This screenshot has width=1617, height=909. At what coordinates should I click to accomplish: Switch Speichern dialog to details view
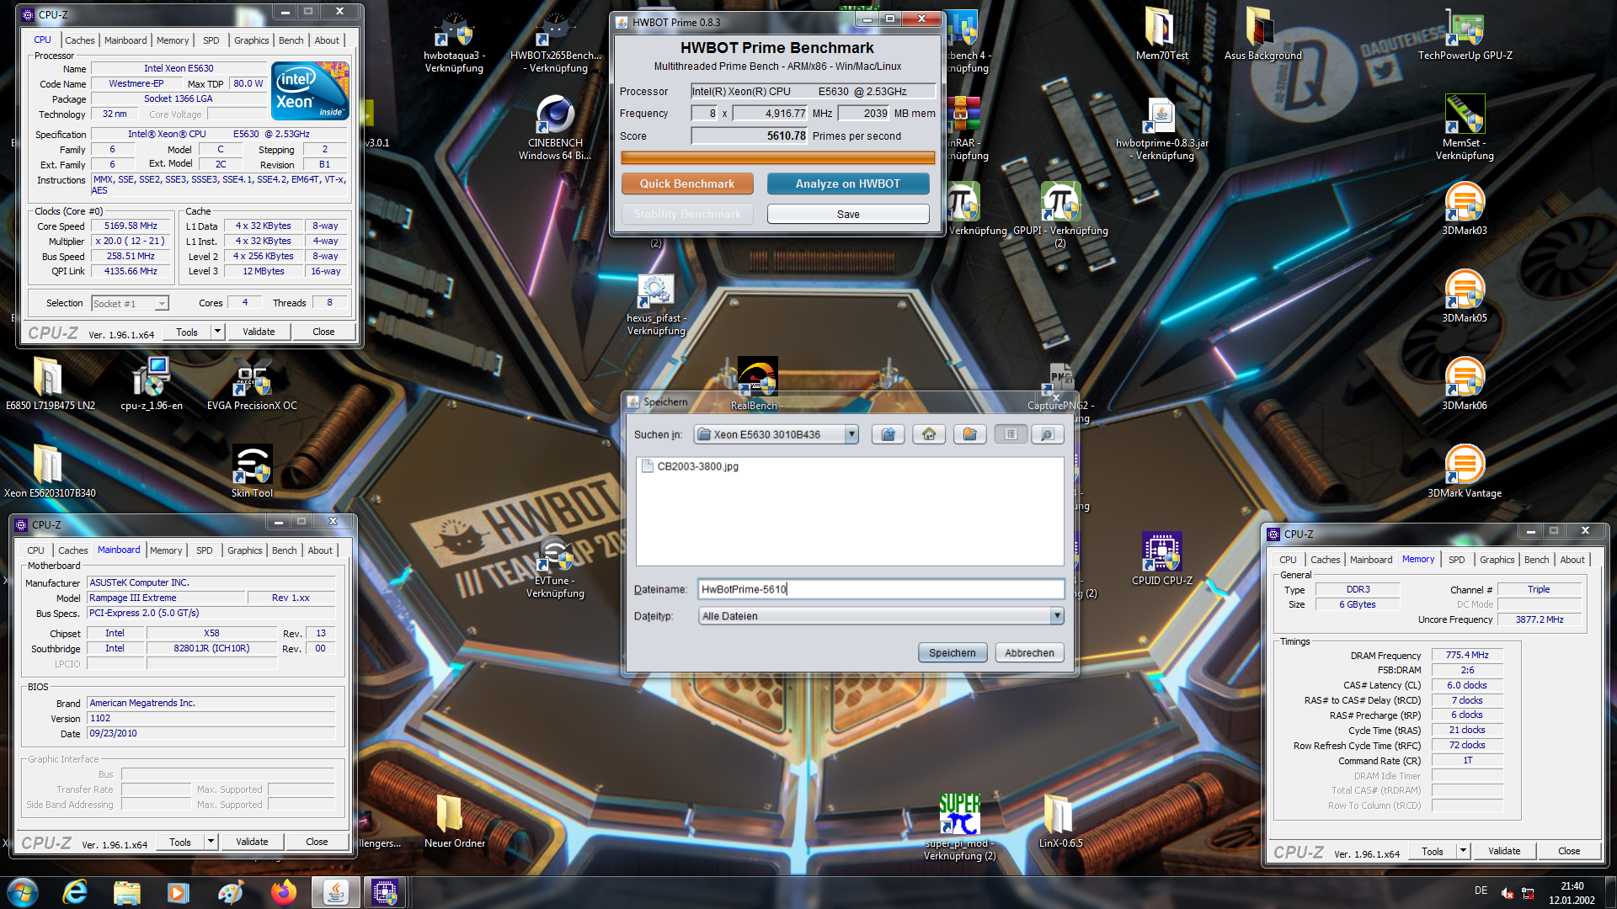tap(1048, 434)
